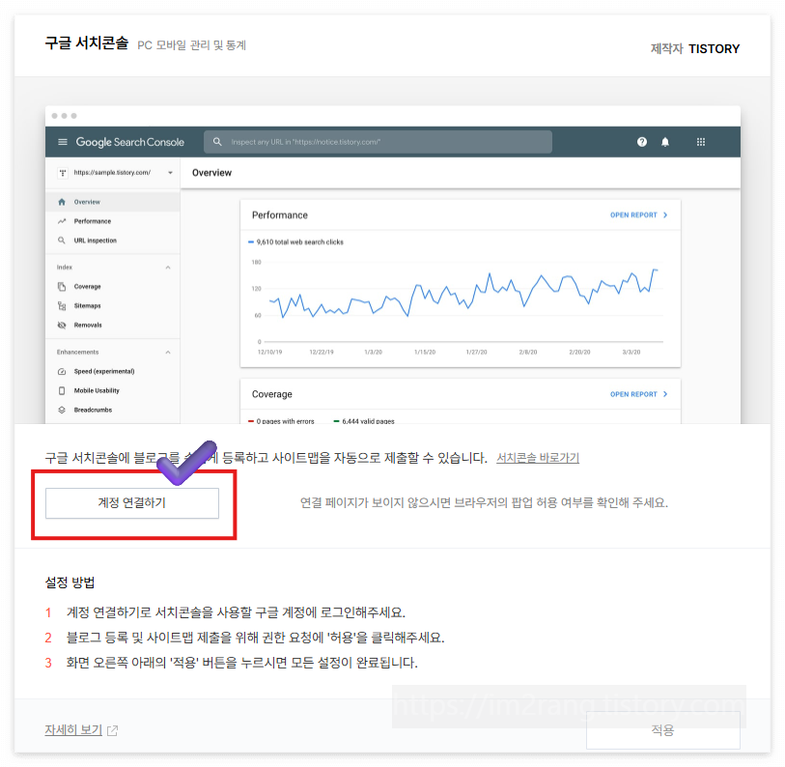Click the Overview home icon
Screen dimensions: 785x767
click(62, 202)
